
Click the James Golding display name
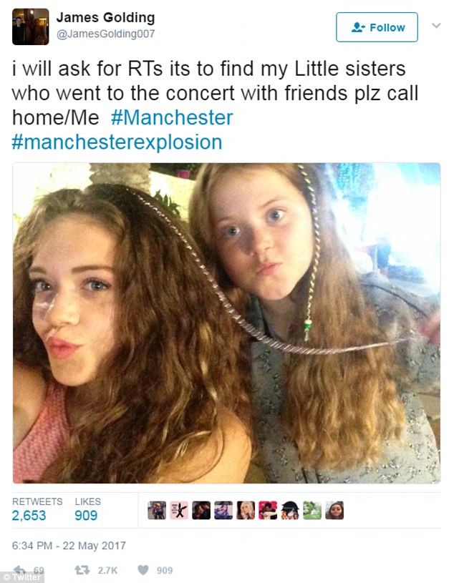pyautogui.click(x=105, y=17)
